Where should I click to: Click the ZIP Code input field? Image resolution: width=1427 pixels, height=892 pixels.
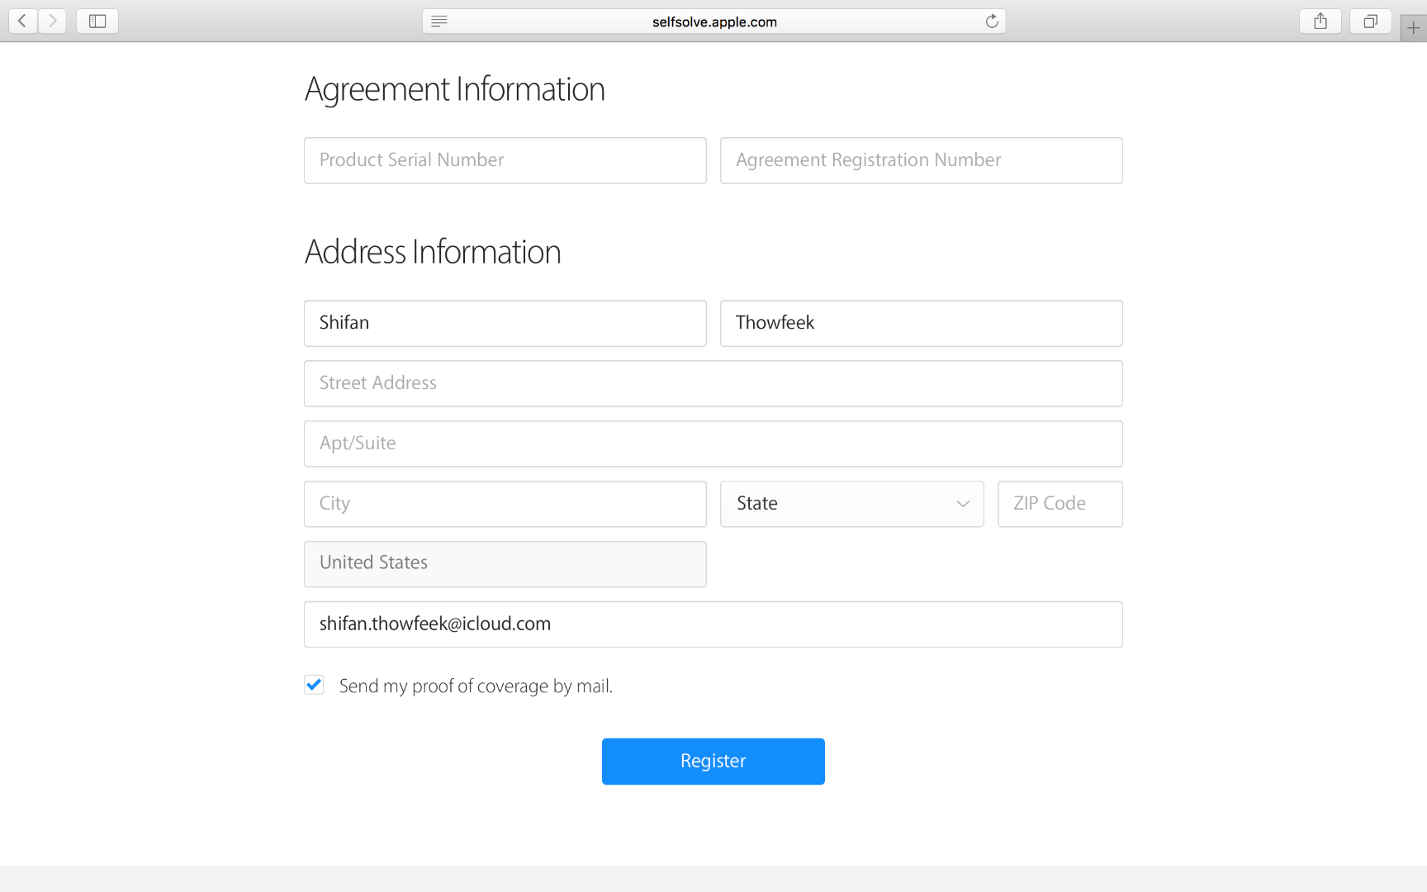1060,504
